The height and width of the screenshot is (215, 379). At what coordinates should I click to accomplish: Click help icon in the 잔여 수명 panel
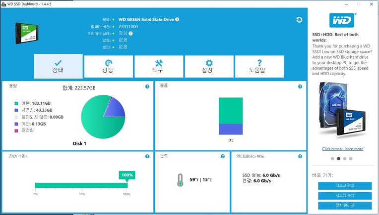coord(147,156)
